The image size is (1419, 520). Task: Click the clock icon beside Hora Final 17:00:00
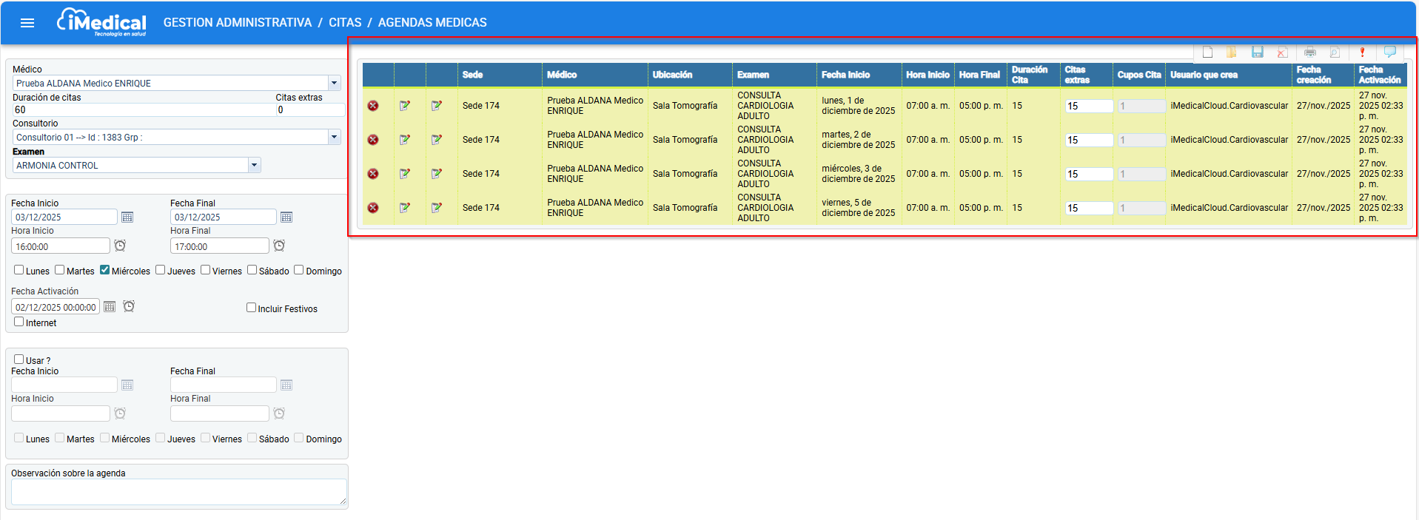279,246
